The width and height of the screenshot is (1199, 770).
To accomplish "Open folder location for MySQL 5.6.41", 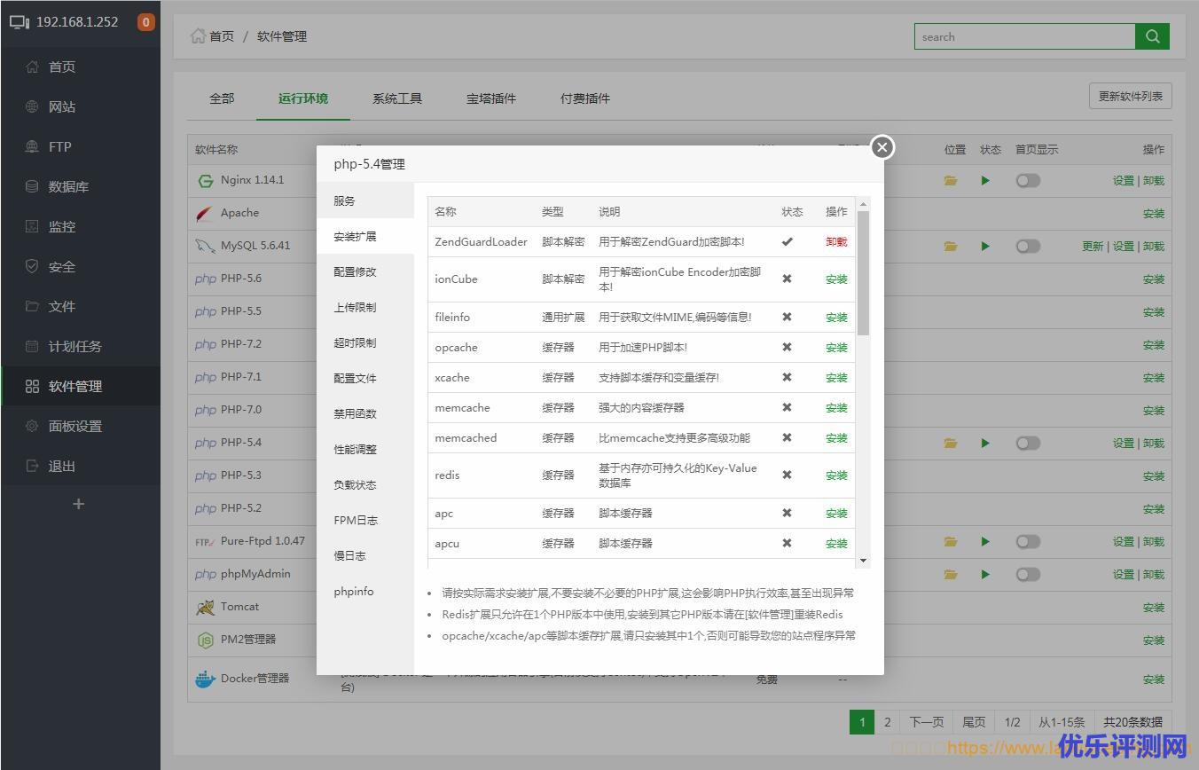I will click(x=951, y=246).
